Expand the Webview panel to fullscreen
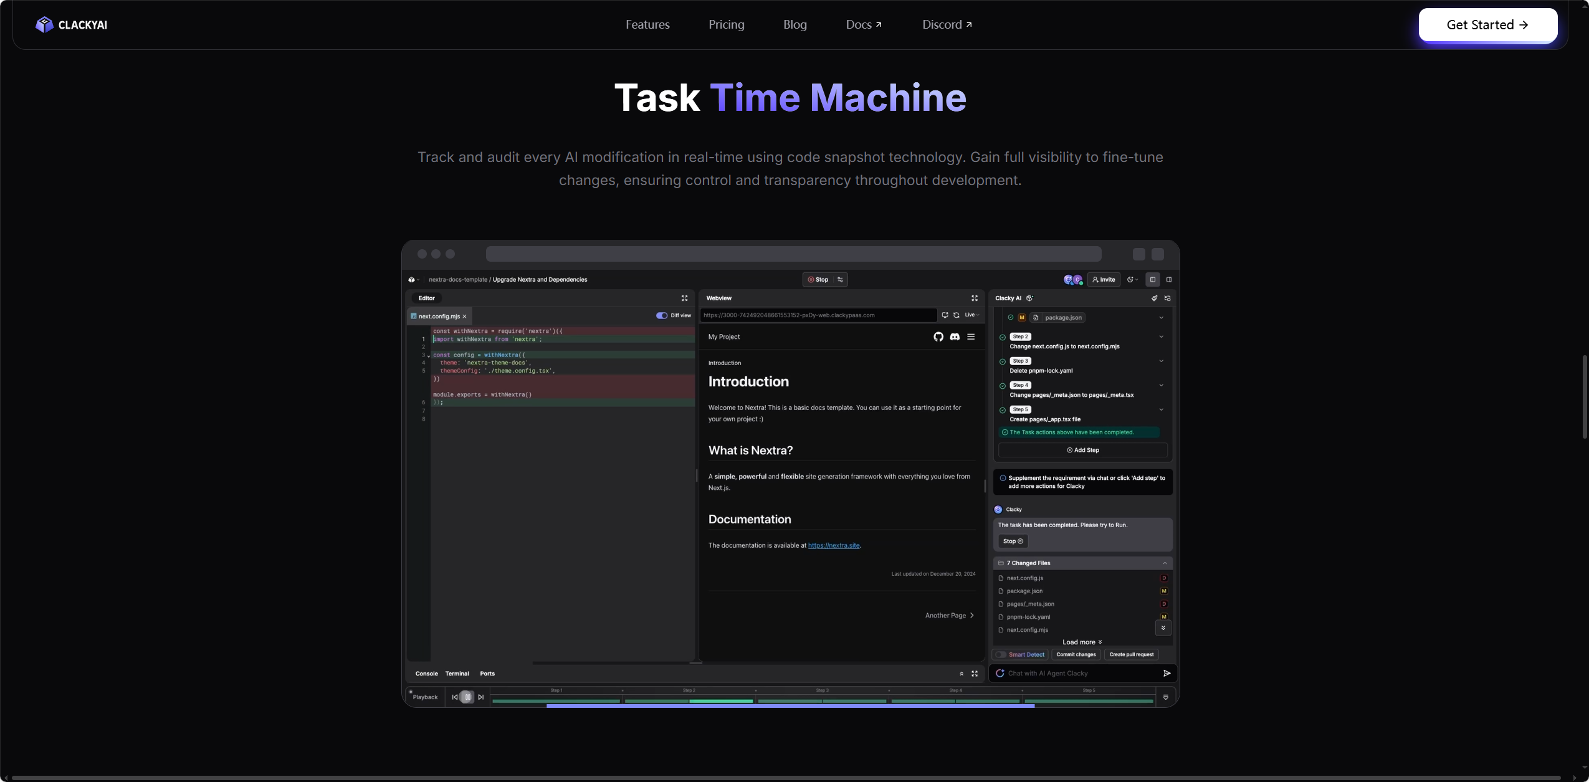This screenshot has width=1589, height=782. tap(975, 298)
